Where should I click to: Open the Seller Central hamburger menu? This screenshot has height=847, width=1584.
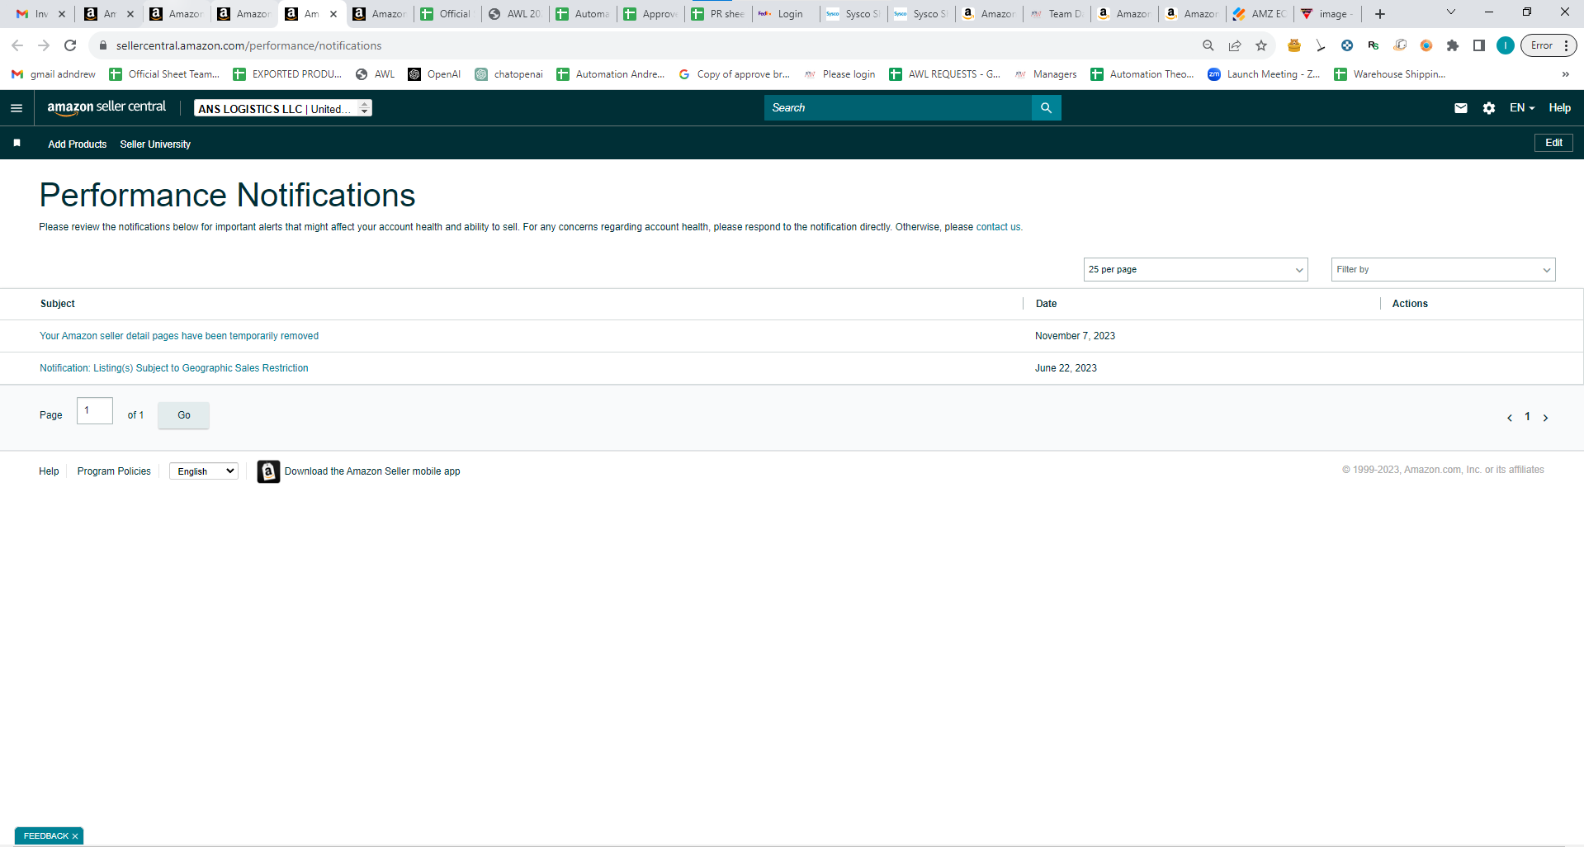click(x=17, y=108)
